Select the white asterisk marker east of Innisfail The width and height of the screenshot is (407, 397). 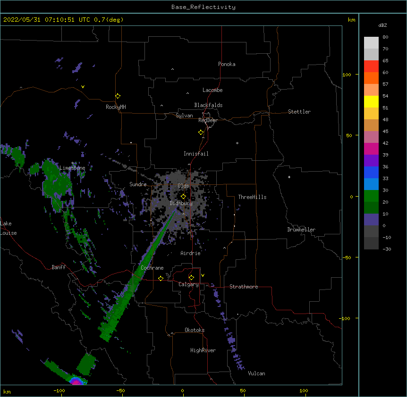pyautogui.click(x=237, y=143)
